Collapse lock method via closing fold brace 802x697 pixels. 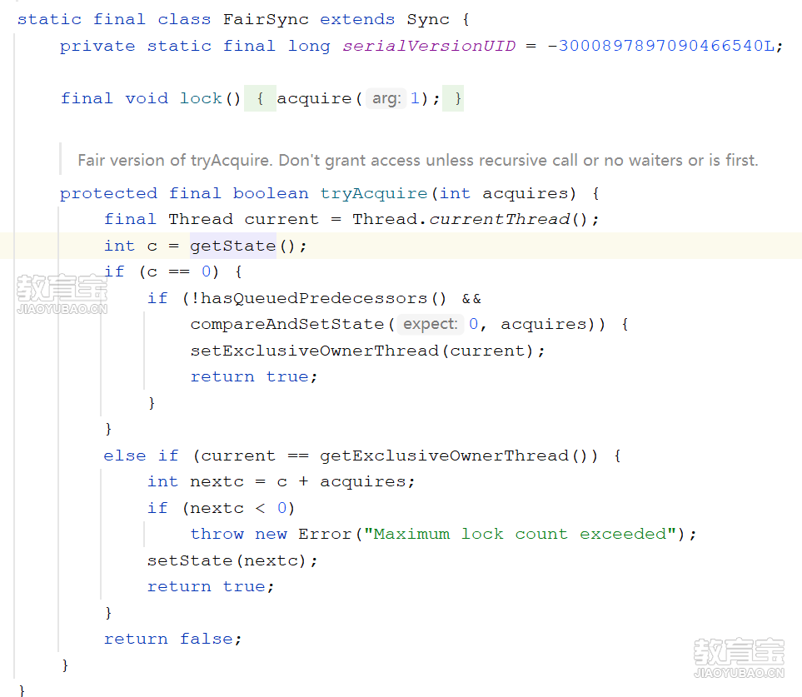click(453, 98)
